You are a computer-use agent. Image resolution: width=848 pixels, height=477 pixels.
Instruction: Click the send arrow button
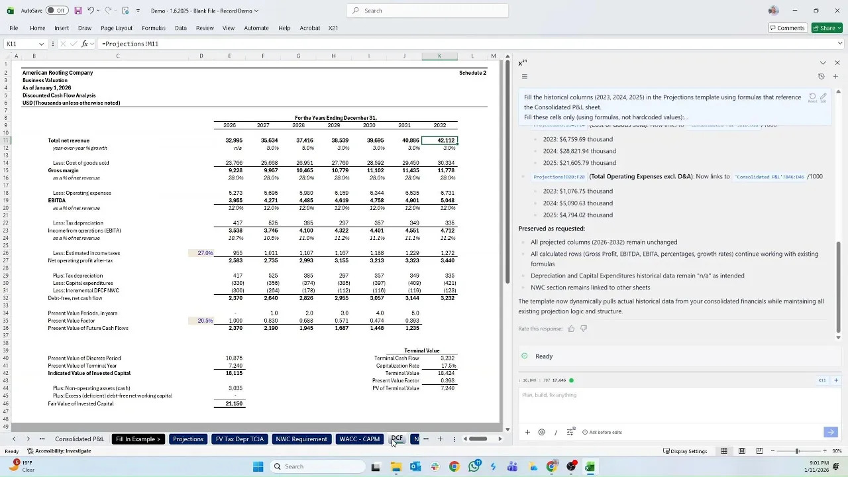[x=831, y=432]
